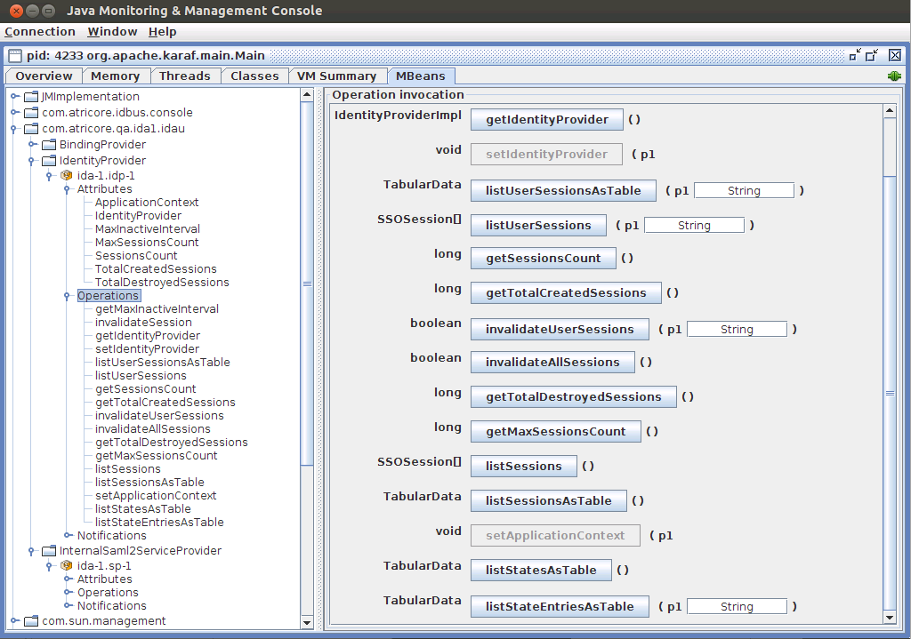Switch to the Threads tab
This screenshot has width=911, height=639.
185,76
